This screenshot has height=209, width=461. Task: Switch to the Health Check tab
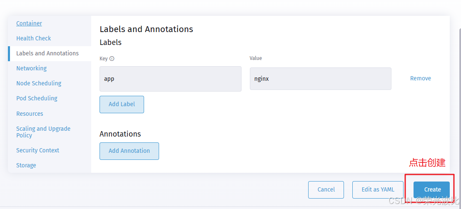click(x=34, y=38)
